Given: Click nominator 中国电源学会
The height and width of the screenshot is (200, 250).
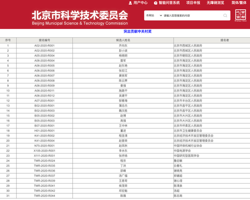Looking at the screenshot, I should click(182, 151).
